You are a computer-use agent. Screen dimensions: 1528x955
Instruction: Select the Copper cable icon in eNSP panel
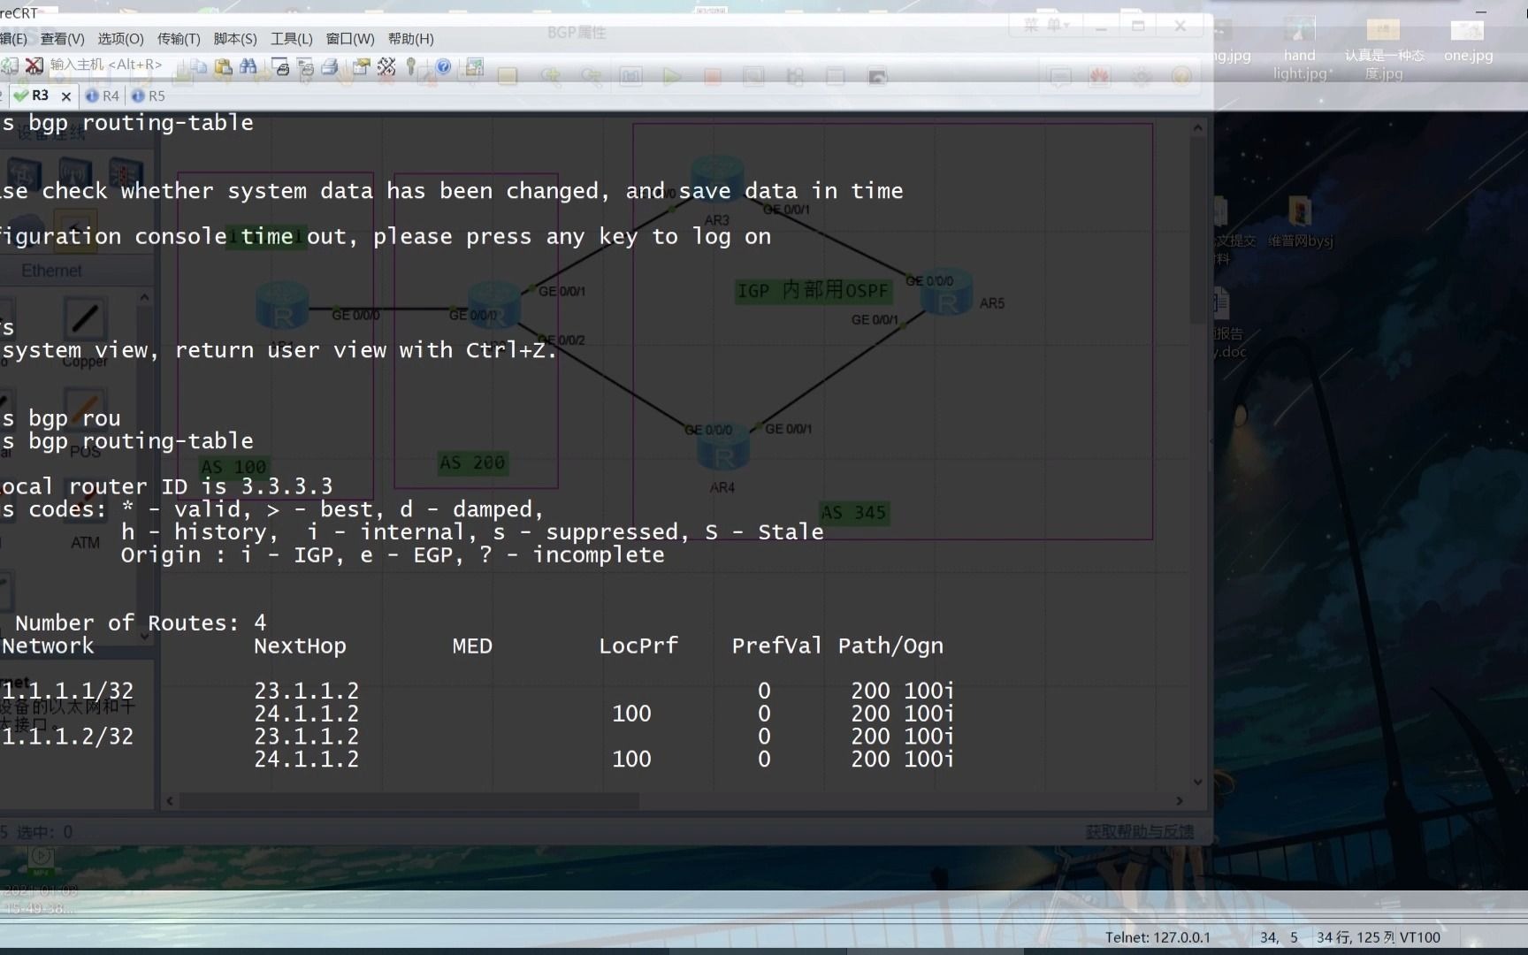pos(85,319)
